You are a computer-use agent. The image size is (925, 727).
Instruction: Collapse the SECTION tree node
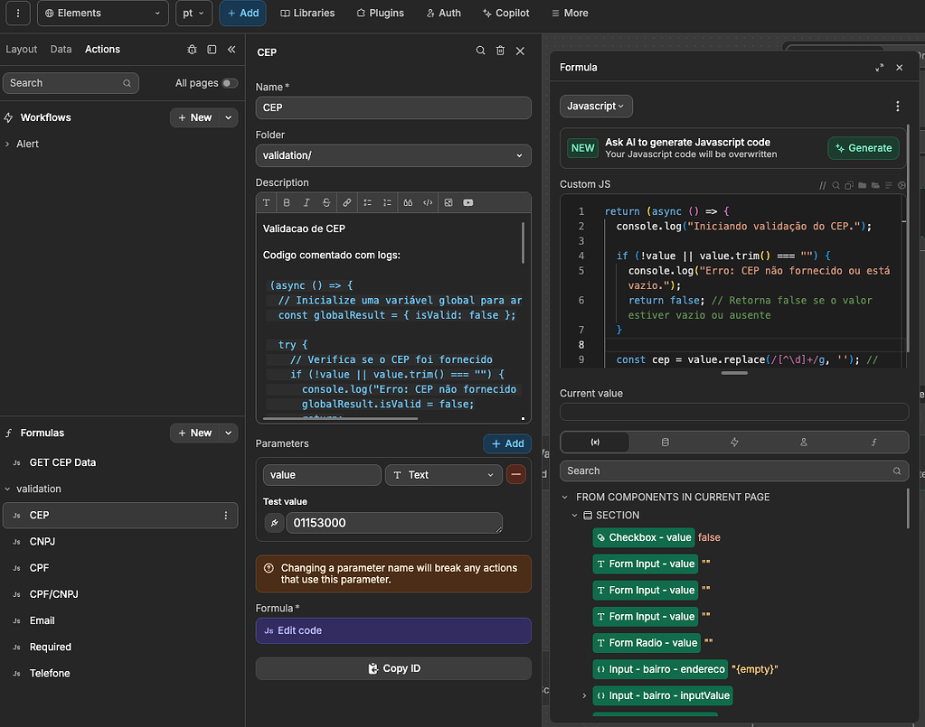574,516
